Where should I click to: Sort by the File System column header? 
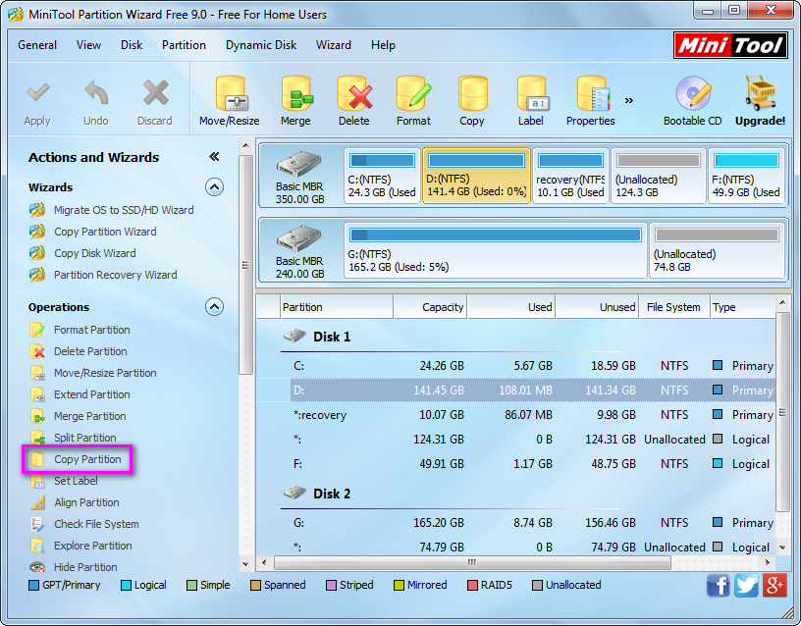click(x=674, y=307)
